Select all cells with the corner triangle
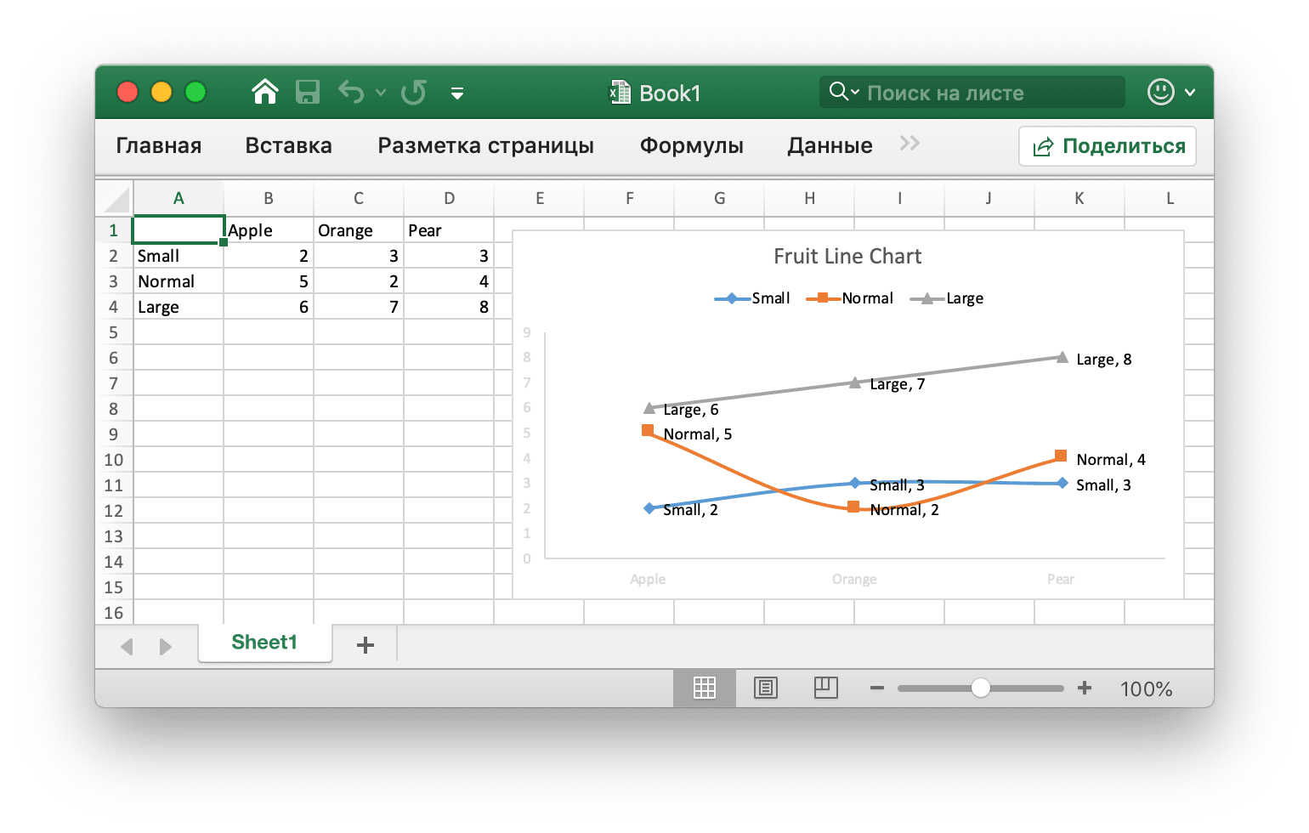The height and width of the screenshot is (833, 1309). (x=116, y=199)
